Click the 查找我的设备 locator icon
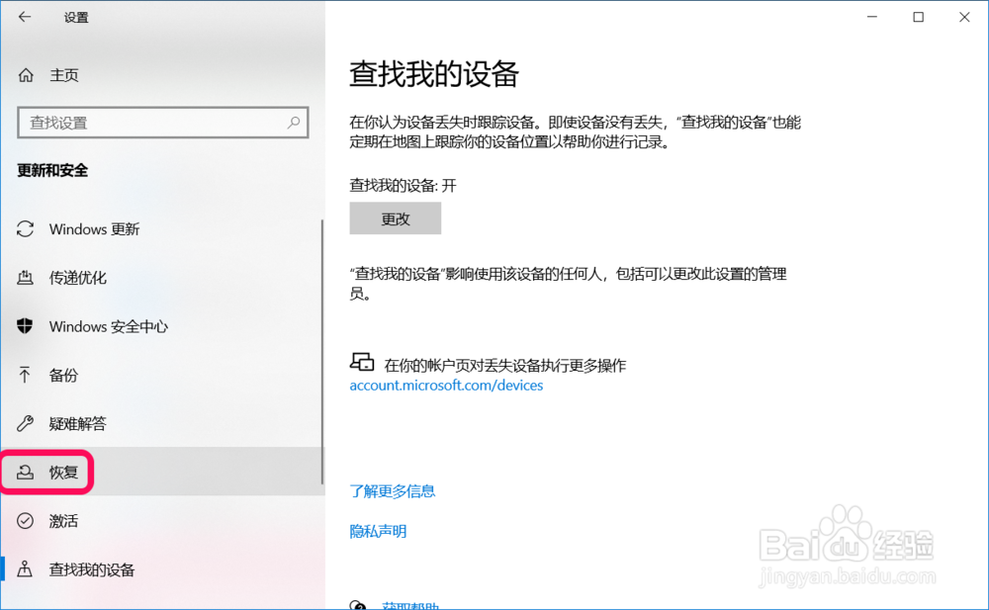The height and width of the screenshot is (610, 989). click(24, 569)
